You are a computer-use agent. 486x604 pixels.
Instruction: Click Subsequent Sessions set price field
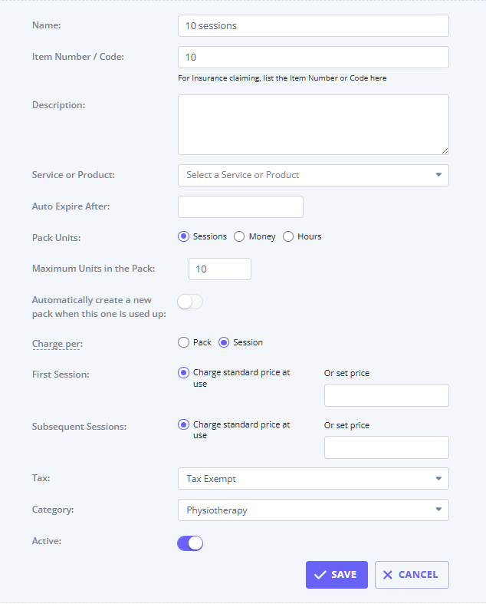(386, 447)
